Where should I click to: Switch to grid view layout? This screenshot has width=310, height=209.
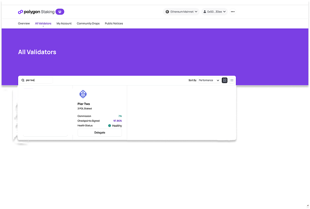(x=225, y=80)
